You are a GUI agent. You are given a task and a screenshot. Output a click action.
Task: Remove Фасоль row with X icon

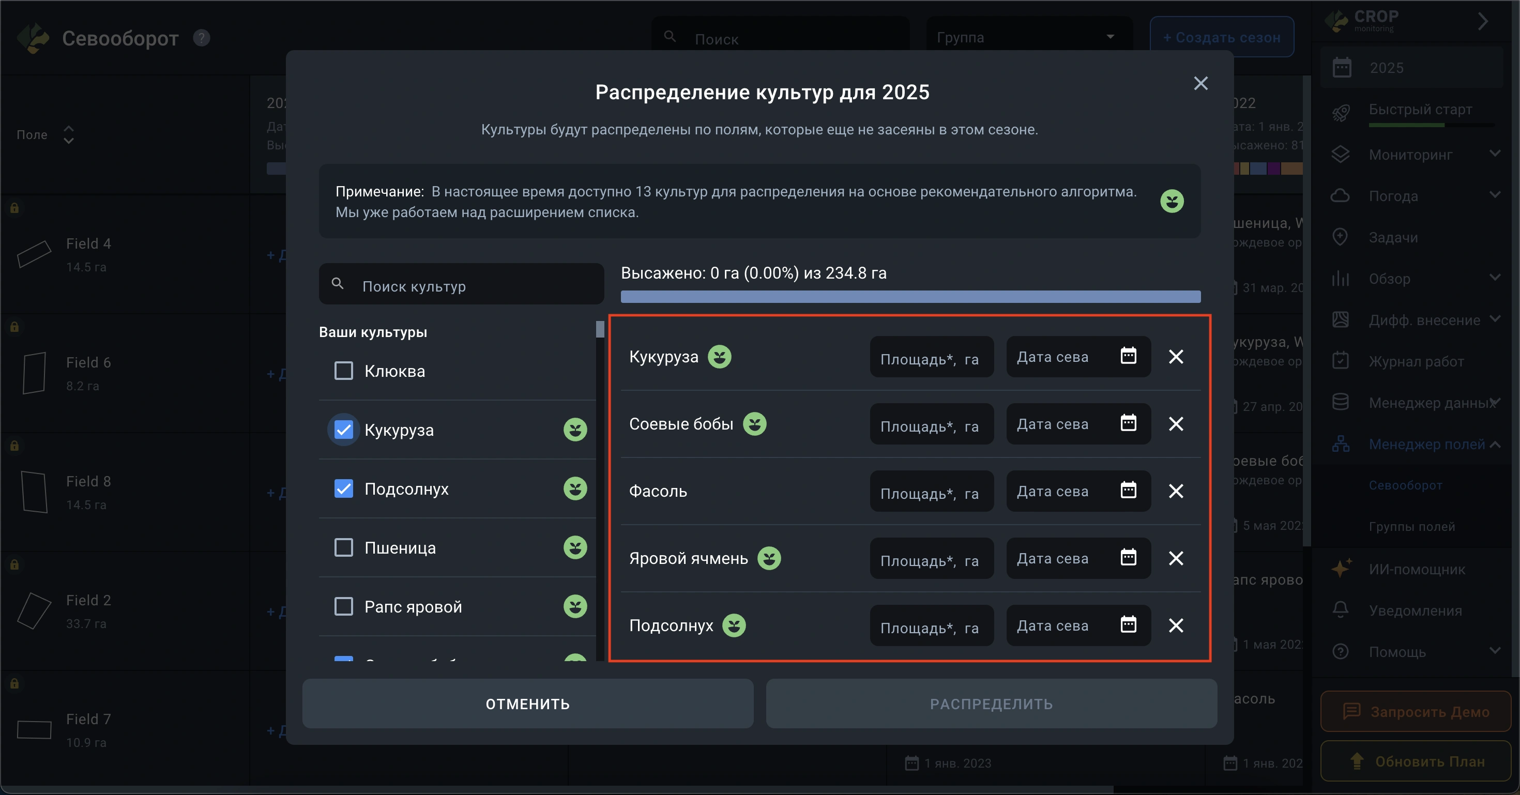[1175, 491]
